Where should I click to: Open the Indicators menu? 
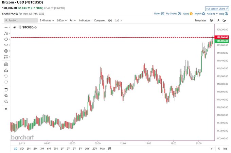pos(85,20)
